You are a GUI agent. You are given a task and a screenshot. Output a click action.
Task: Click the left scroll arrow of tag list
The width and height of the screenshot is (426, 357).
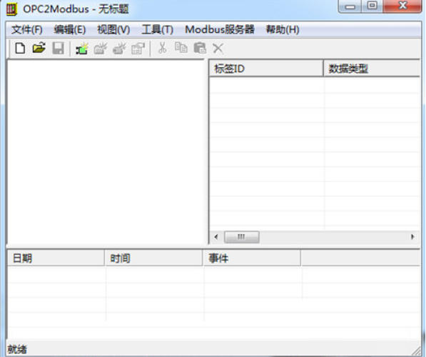tap(216, 237)
